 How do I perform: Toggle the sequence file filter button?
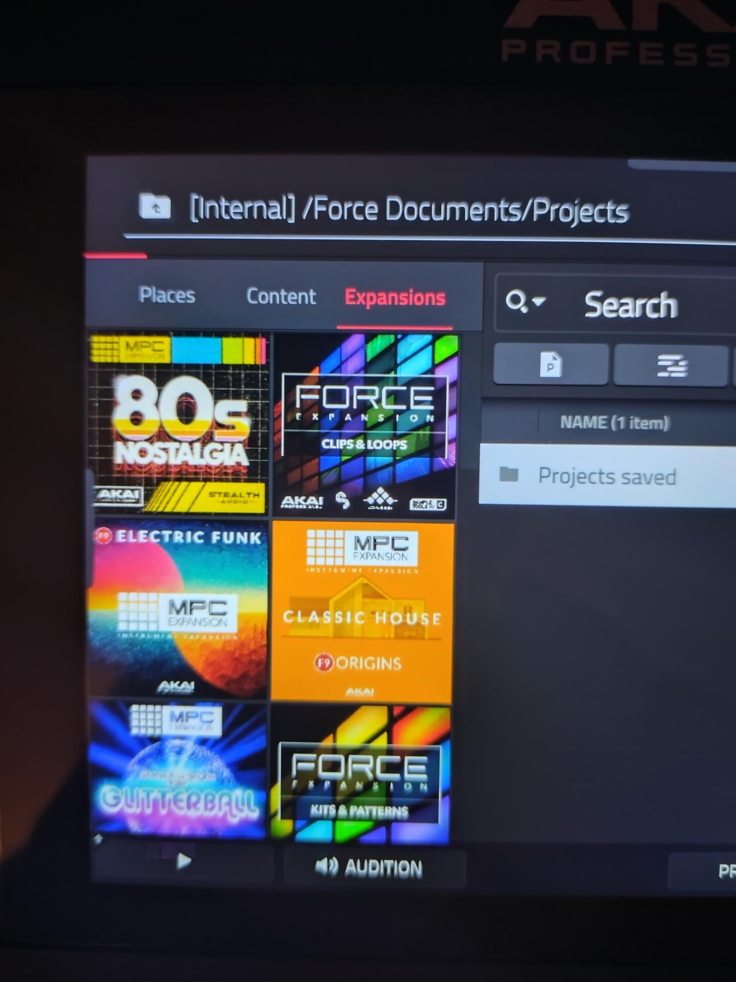[x=671, y=366]
